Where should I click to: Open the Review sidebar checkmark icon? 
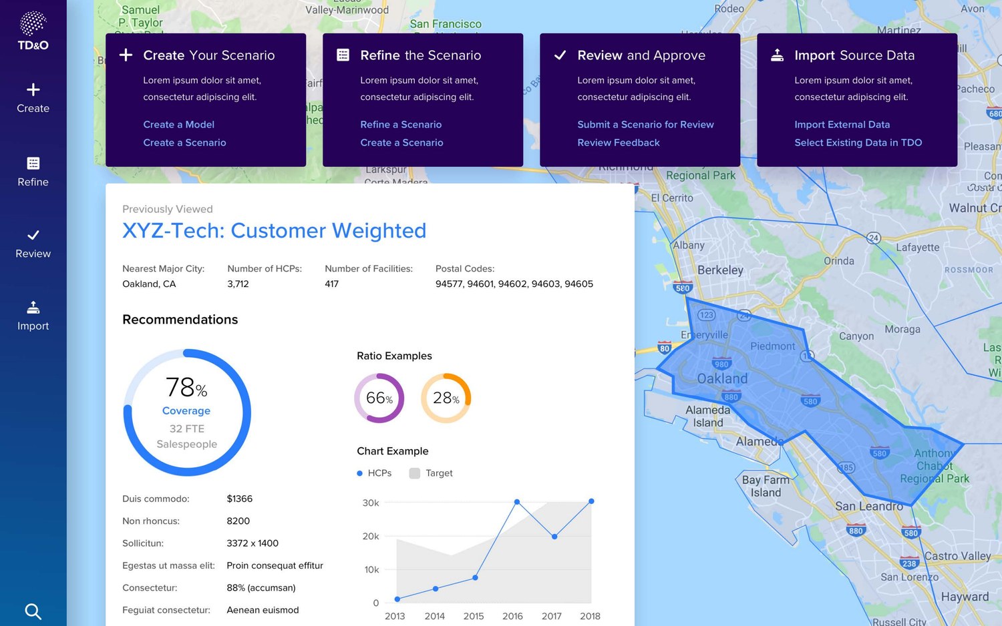33,235
